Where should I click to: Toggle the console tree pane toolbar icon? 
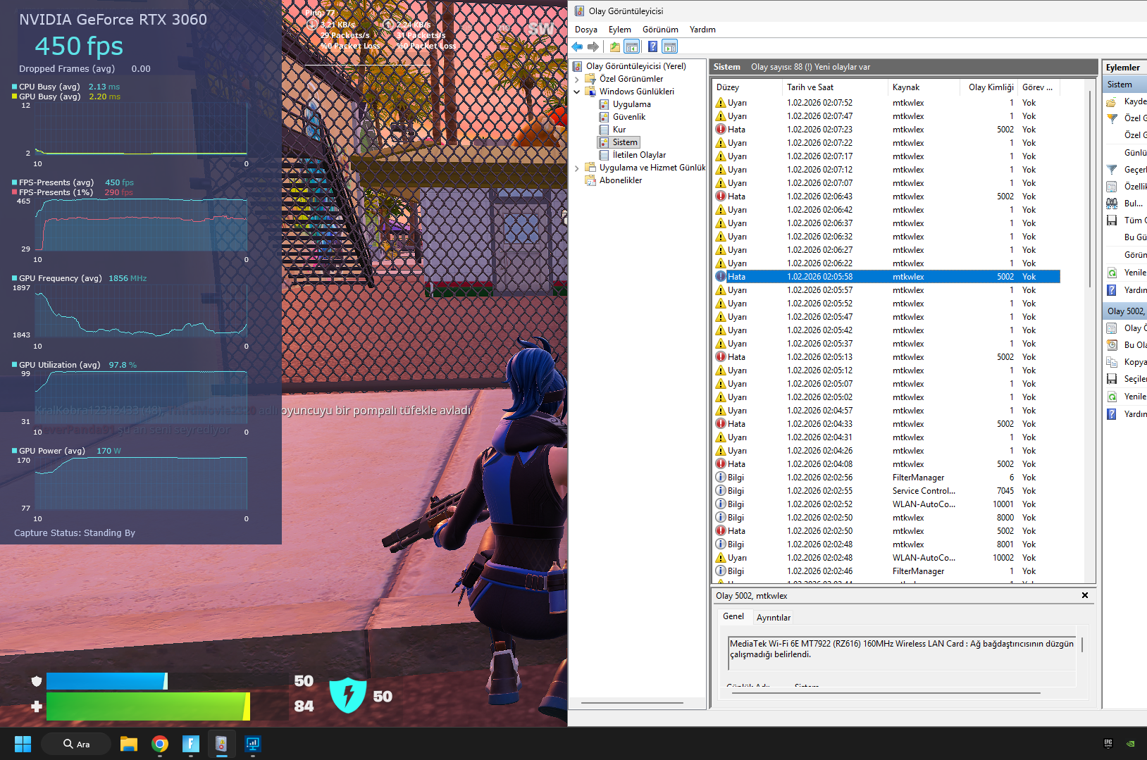632,46
